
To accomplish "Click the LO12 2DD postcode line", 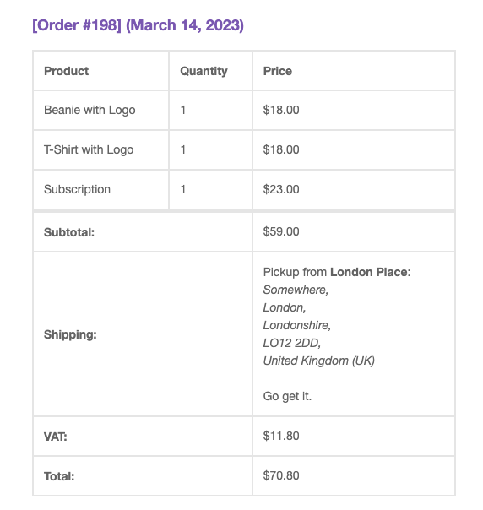I will (292, 343).
